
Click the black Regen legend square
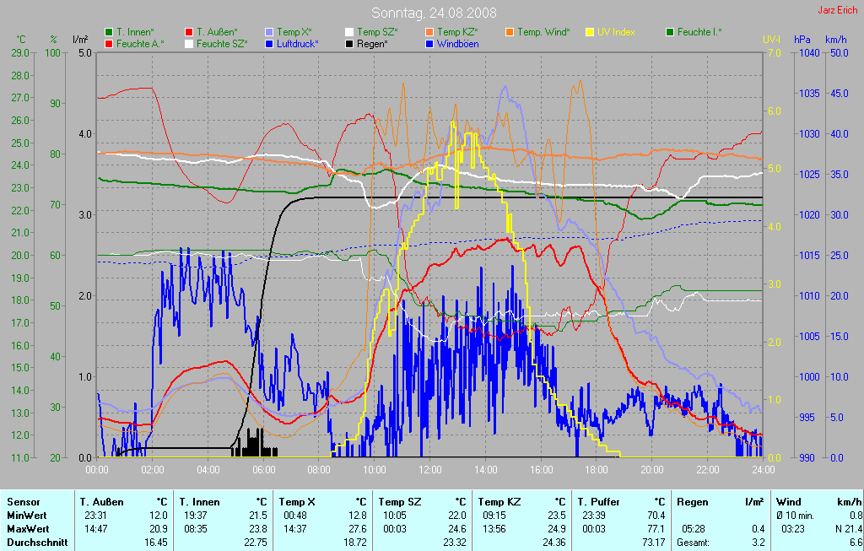tap(350, 43)
